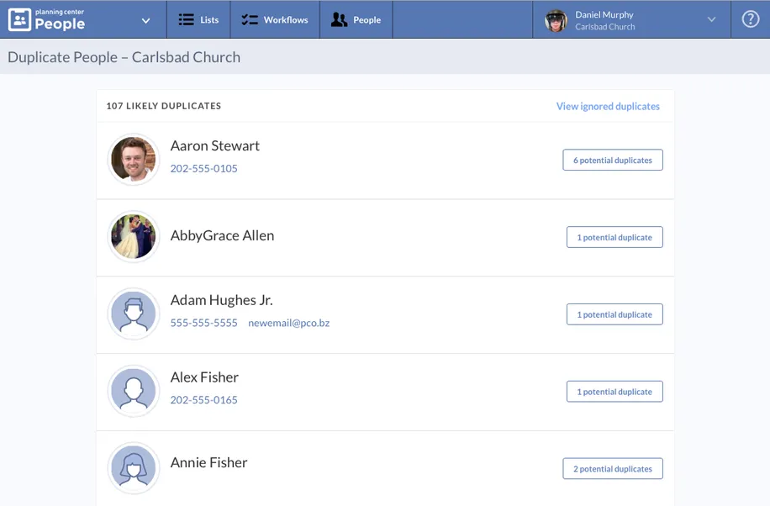Click Alex Fisher's placeholder avatar icon
770x506 pixels.
134,392
